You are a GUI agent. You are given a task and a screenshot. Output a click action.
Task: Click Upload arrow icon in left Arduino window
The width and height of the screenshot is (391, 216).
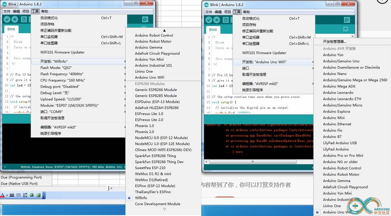[15, 19]
